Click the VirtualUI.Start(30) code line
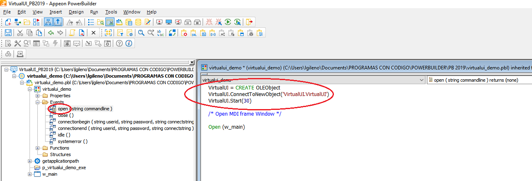 click(x=230, y=101)
